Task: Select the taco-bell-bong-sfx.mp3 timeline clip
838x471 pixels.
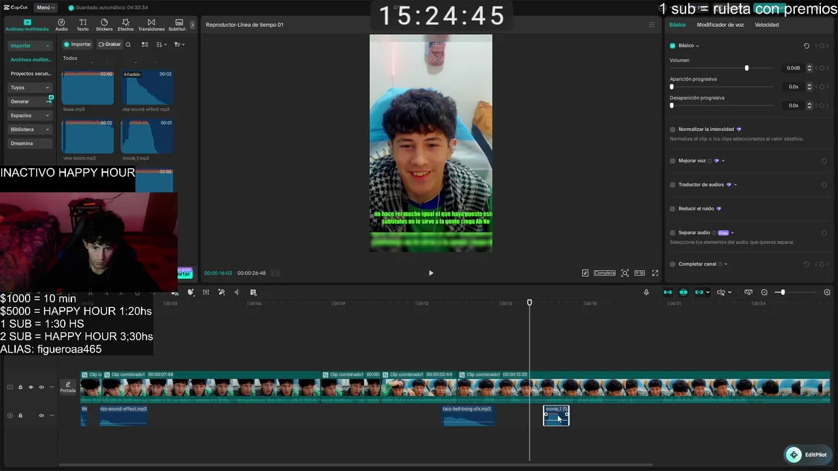Action: click(468, 415)
